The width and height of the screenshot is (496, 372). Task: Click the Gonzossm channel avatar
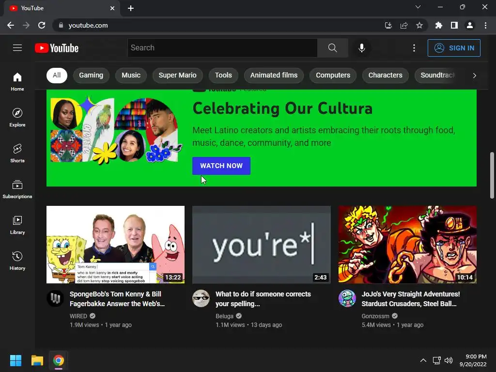(x=347, y=298)
